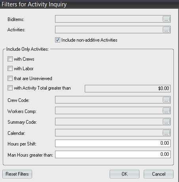This screenshot has height=182, width=179.
Task: Open the Summary Code lookup ellipsis button
Action: (x=166, y=122)
